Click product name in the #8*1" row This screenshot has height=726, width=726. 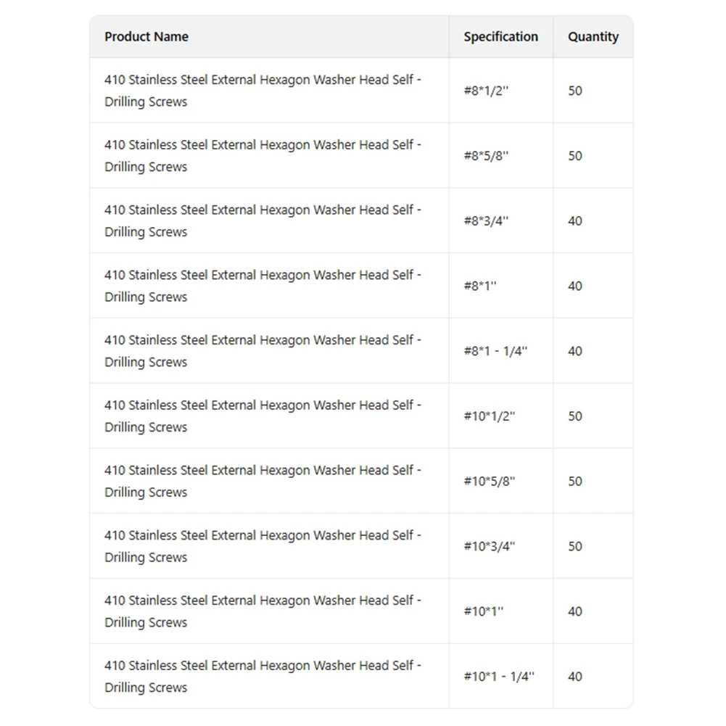pyautogui.click(x=263, y=286)
